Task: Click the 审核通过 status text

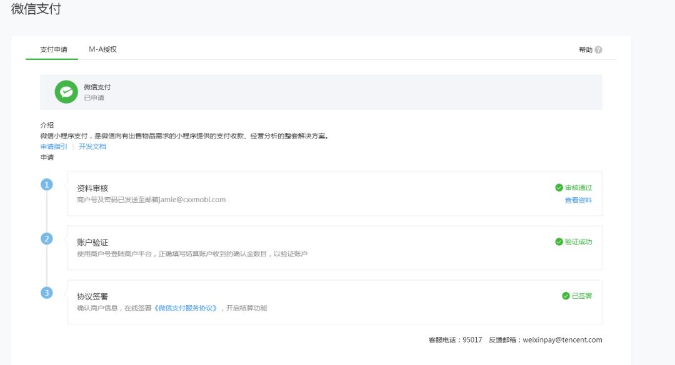Action: coord(578,187)
